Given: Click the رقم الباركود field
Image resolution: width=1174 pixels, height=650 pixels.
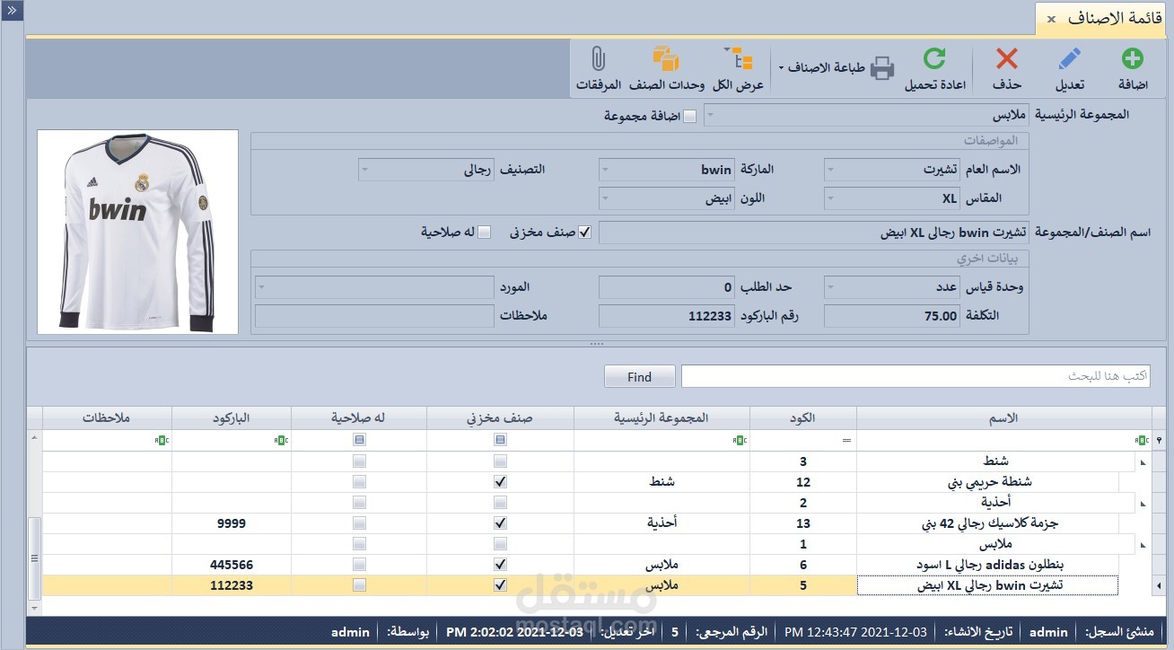Looking at the screenshot, I should pyautogui.click(x=669, y=316).
